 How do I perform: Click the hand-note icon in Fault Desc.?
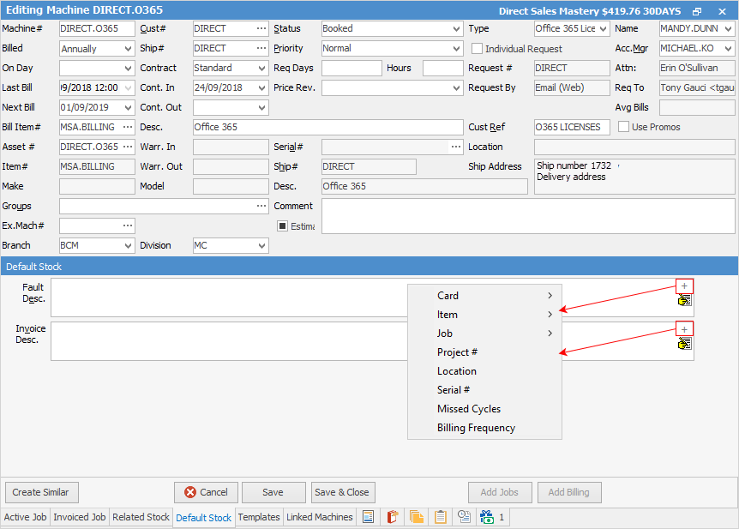pos(684,301)
